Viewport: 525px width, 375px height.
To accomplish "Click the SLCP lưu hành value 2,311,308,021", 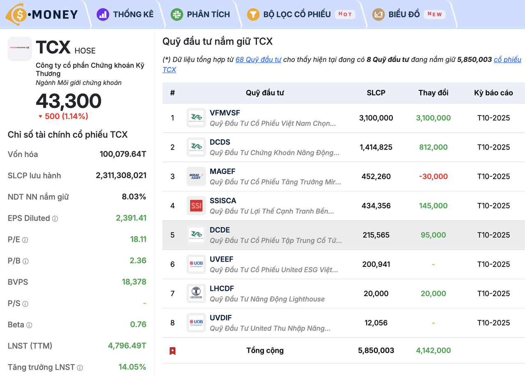I will (121, 176).
